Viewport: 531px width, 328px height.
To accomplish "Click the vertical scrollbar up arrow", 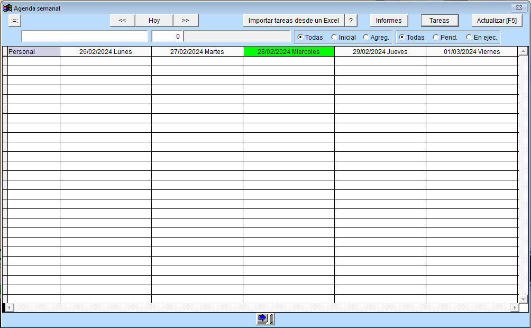I will pos(523,51).
